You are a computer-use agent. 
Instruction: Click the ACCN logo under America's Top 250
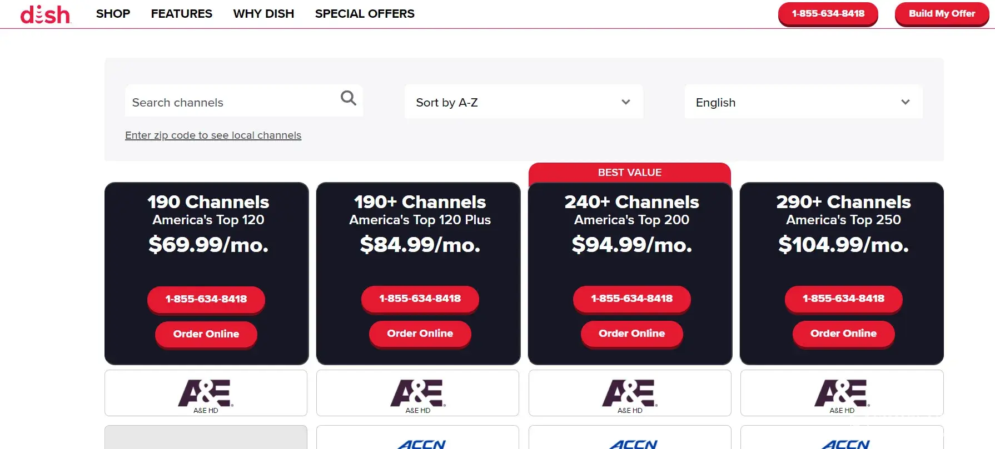point(845,443)
